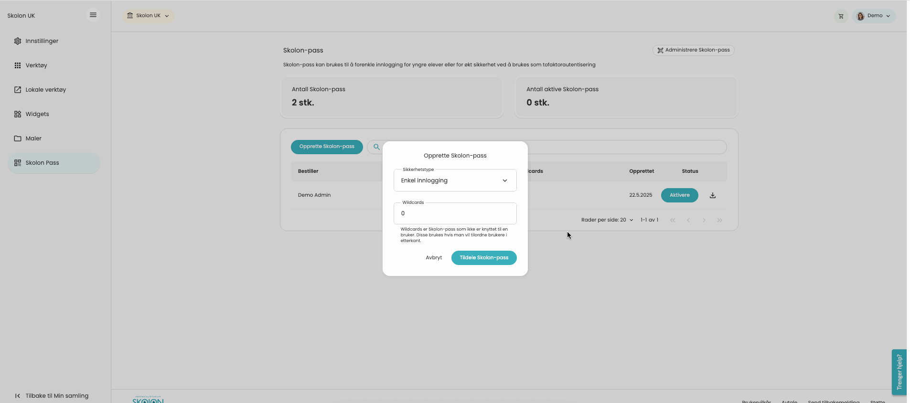This screenshot has width=910, height=403.
Task: Open the Skolon UK organization selector
Action: [x=148, y=16]
